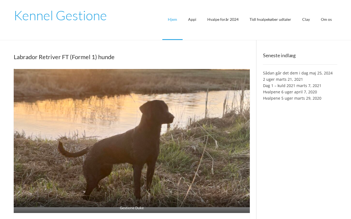Image resolution: width=351 pixels, height=219 pixels.
Task: Open the Om os menu item
Action: (x=326, y=19)
